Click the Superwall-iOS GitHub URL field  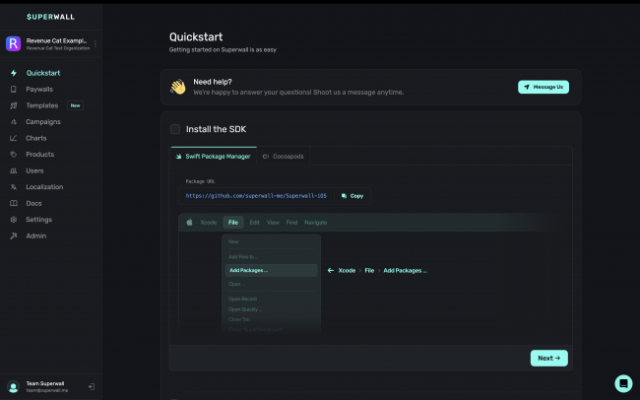256,196
